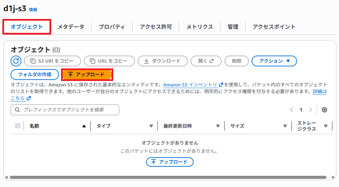Click the prefix search input field
The image size is (339, 187).
point(65,110)
